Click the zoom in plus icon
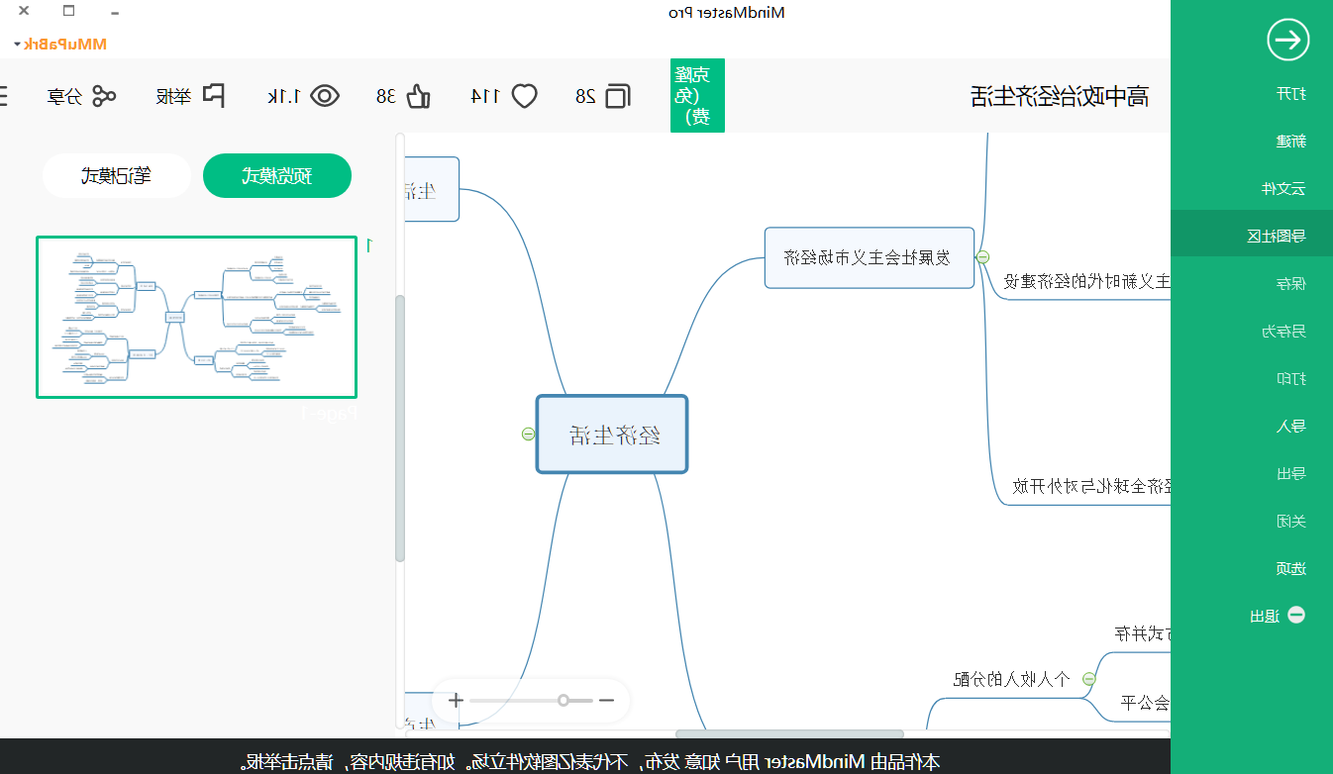This screenshot has height=774, width=1333. pos(456,701)
